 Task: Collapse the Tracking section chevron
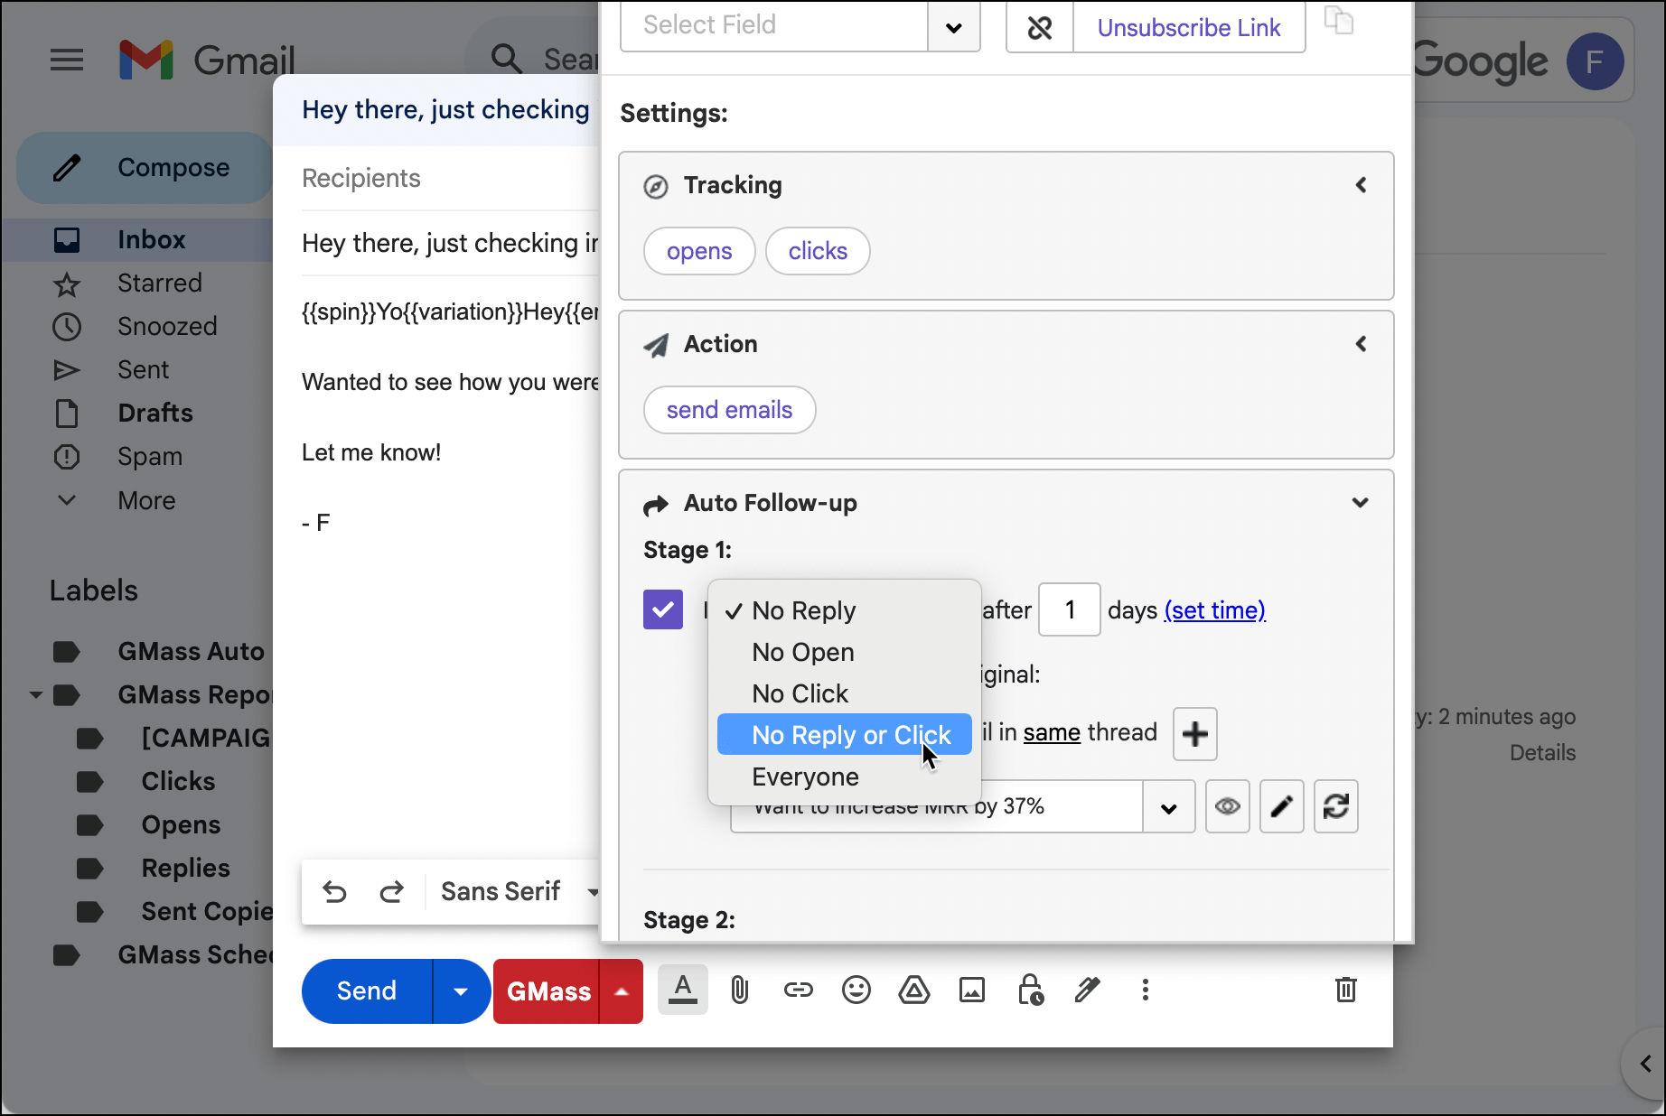1361,185
